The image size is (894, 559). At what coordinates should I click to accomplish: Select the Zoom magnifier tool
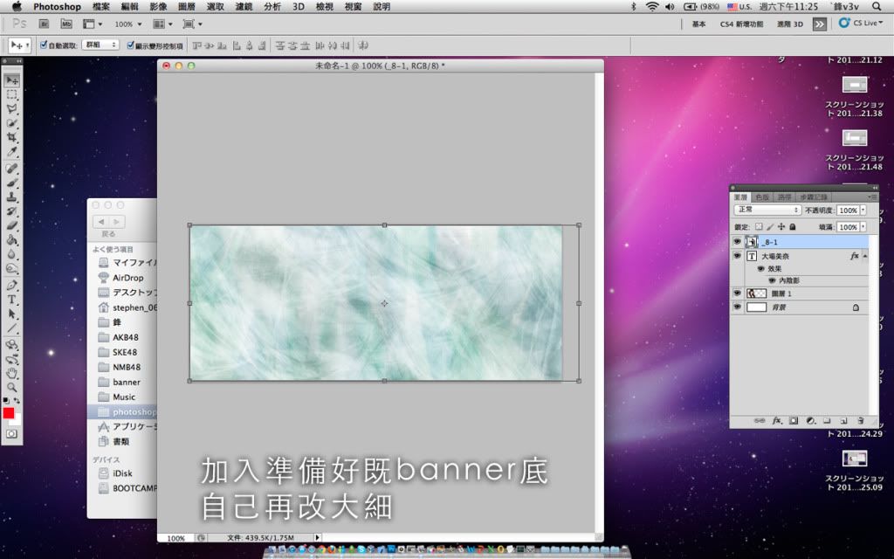tap(12, 387)
